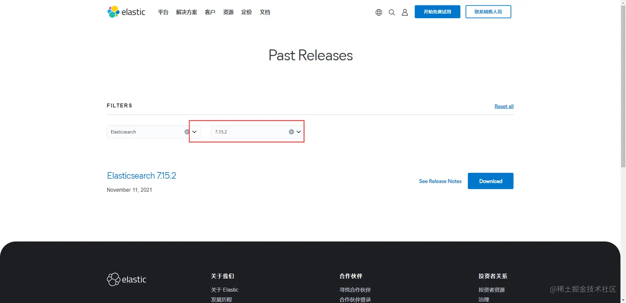Viewport: 626px width, 303px height.
Task: Click the Elasticsearch product filter field
Action: tap(154, 132)
